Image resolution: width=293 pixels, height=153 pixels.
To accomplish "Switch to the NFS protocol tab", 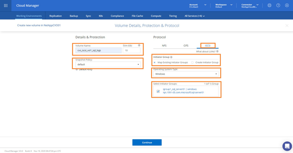I will (x=164, y=45).
